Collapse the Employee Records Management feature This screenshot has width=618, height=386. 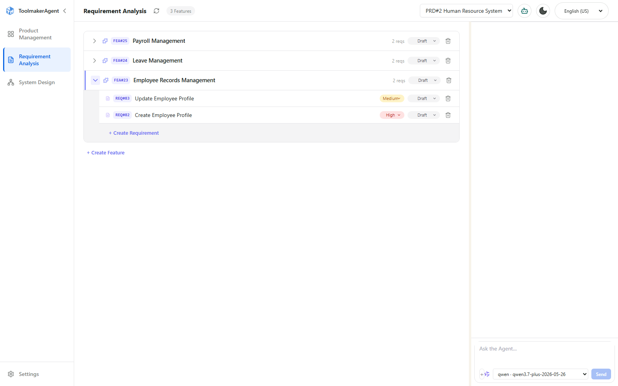[95, 80]
